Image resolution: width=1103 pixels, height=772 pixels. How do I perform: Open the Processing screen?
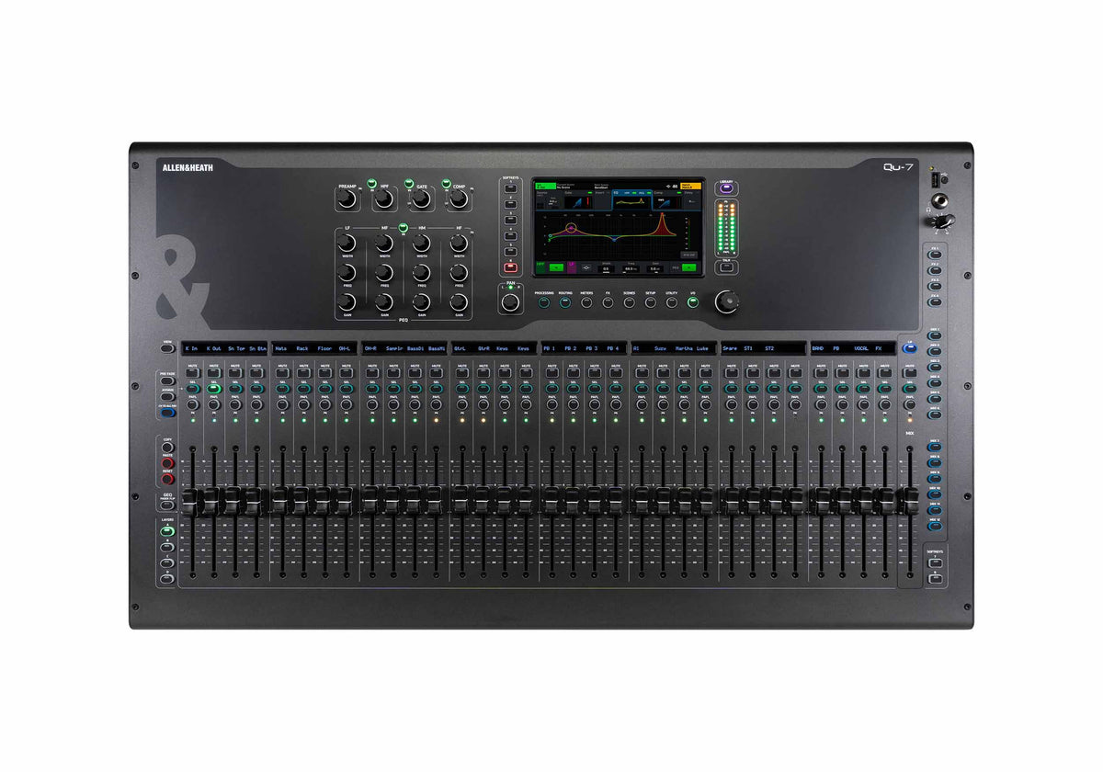tap(542, 301)
